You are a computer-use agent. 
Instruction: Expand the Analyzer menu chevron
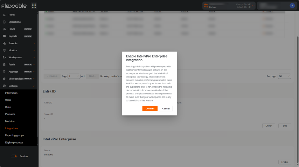pyautogui.click(x=34, y=72)
